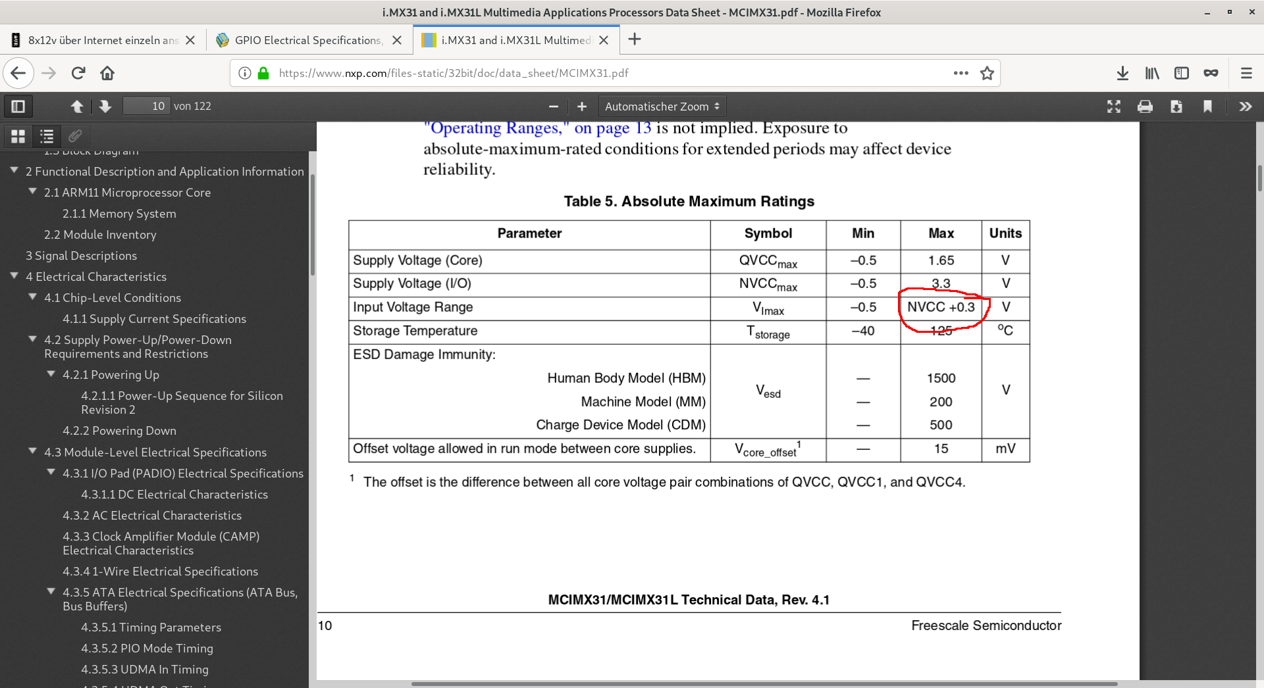Open the Automatischer Zoom dropdown
This screenshot has height=688, width=1264.
point(662,106)
